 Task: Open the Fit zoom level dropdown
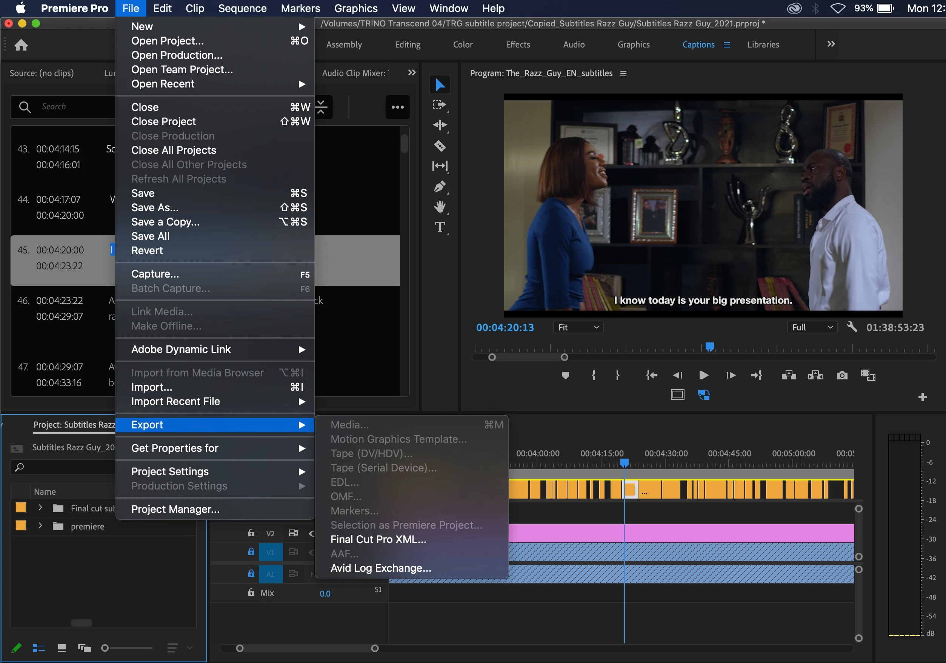578,327
